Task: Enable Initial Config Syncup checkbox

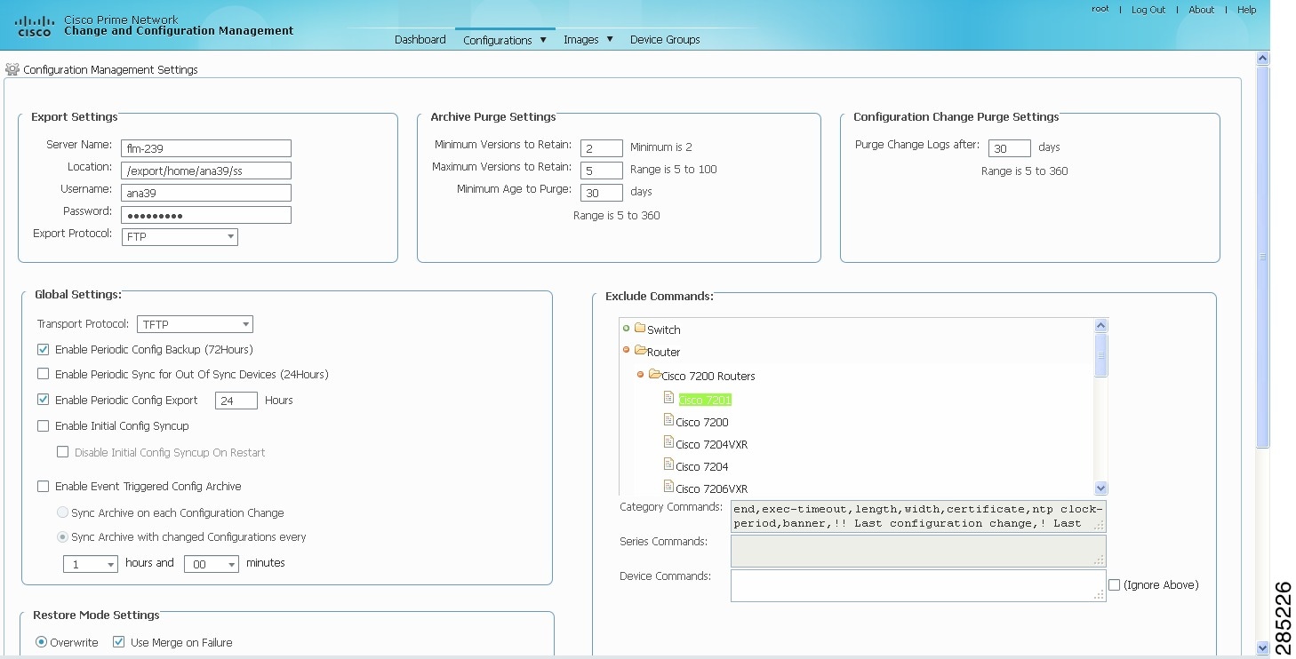Action: click(43, 425)
